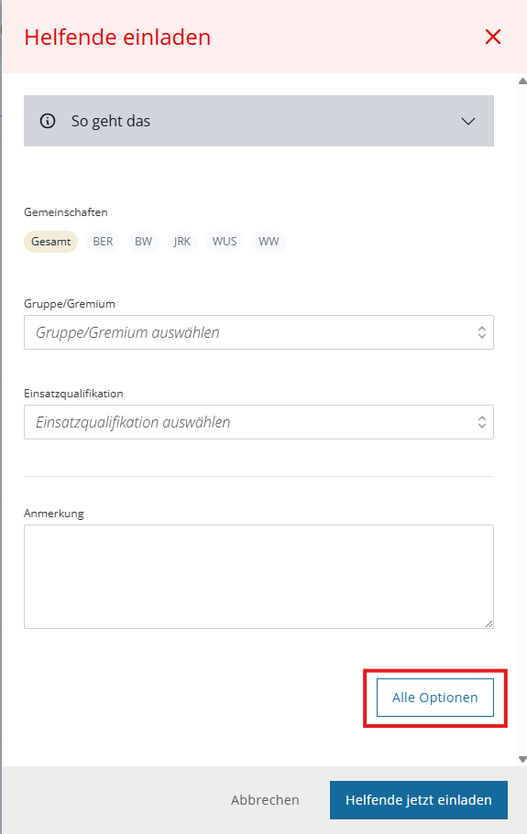Click the Abbrechen button

click(x=265, y=800)
